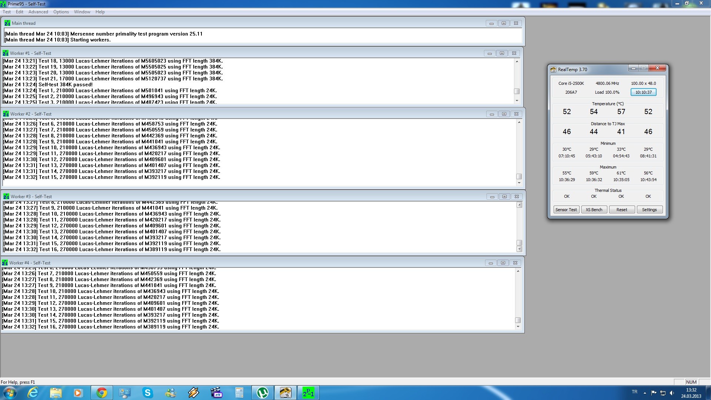Show hidden tray icons arrow
711x400 pixels.
tap(645, 393)
